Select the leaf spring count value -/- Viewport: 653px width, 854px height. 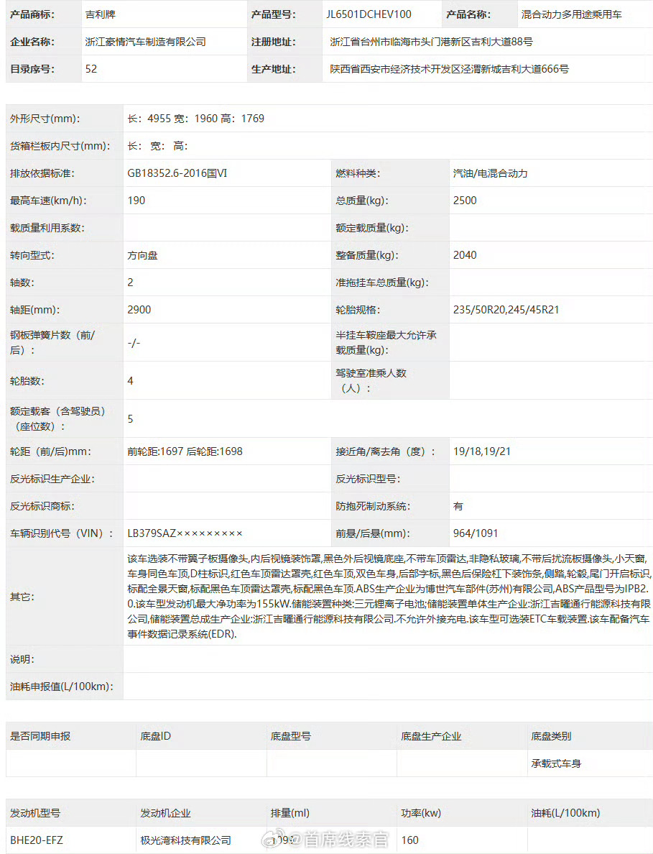pos(134,343)
